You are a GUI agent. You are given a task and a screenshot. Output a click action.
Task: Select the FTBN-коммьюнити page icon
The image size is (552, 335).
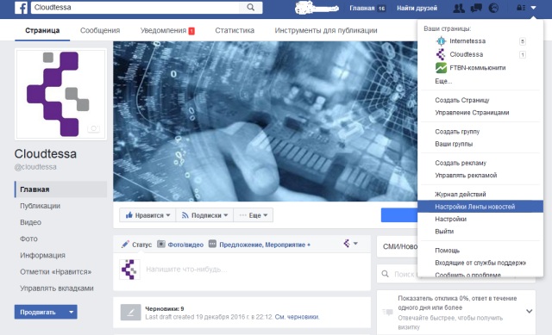pyautogui.click(x=441, y=67)
